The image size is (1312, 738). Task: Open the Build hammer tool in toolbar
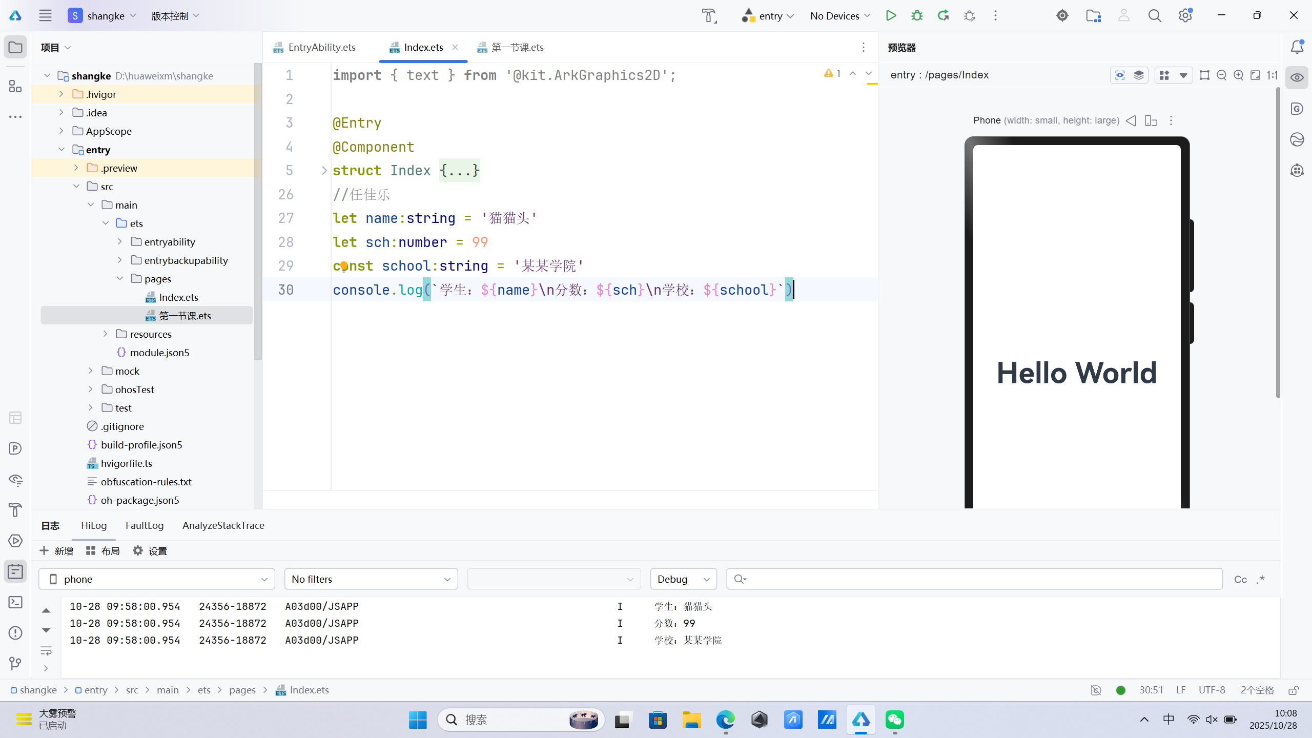coord(709,15)
